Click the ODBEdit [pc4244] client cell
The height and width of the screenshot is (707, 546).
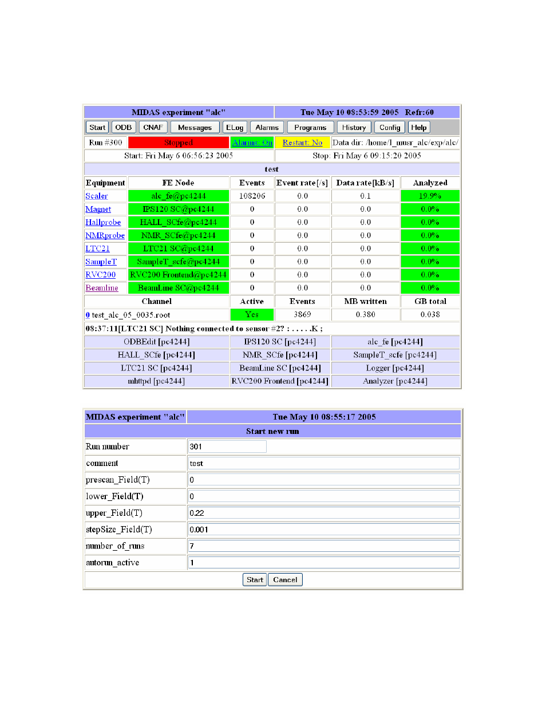157,342
